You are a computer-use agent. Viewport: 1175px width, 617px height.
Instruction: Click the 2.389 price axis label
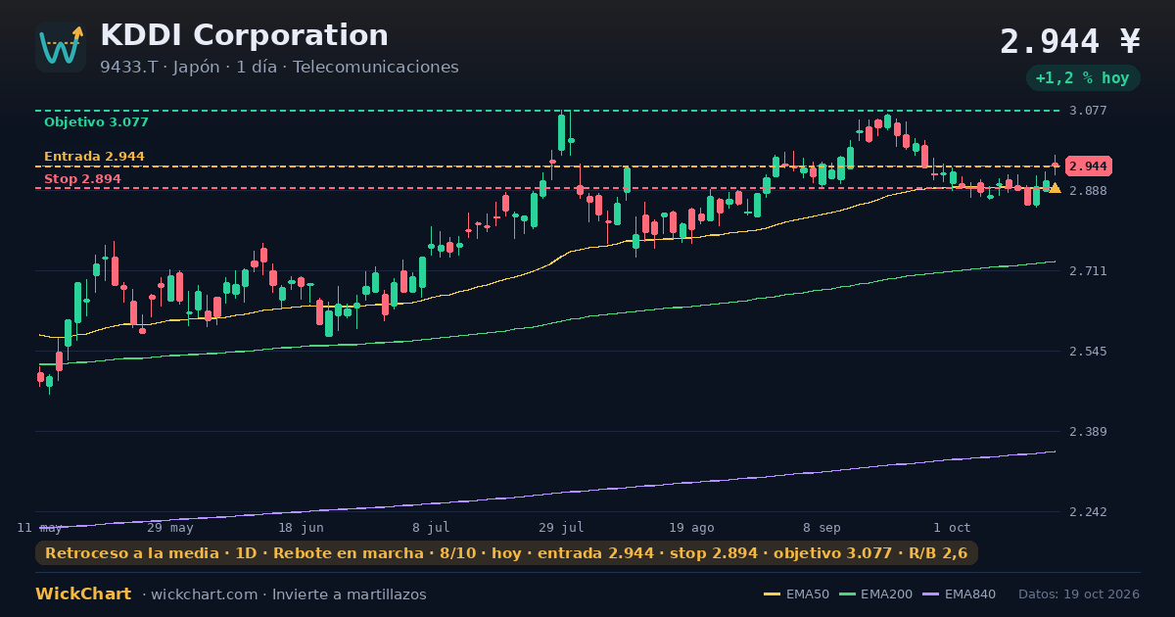[1087, 432]
